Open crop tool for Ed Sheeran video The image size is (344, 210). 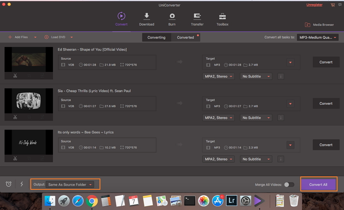pos(29,76)
